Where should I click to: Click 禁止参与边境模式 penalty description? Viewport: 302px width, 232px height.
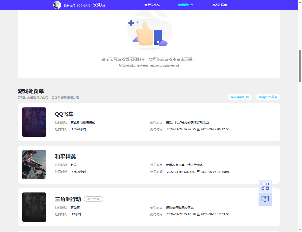point(83,122)
